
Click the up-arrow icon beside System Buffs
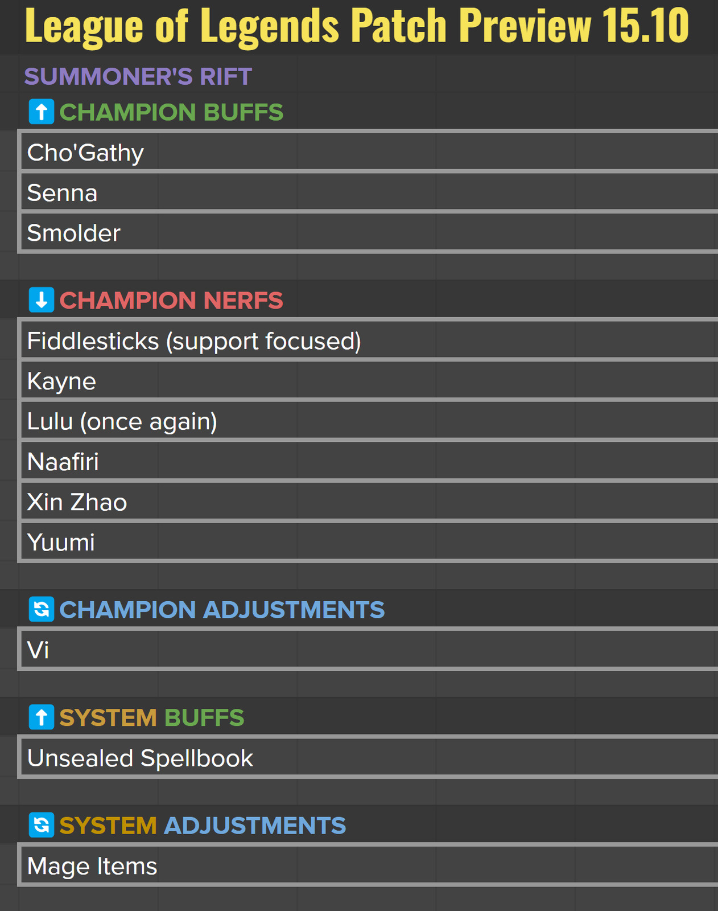[x=42, y=717]
